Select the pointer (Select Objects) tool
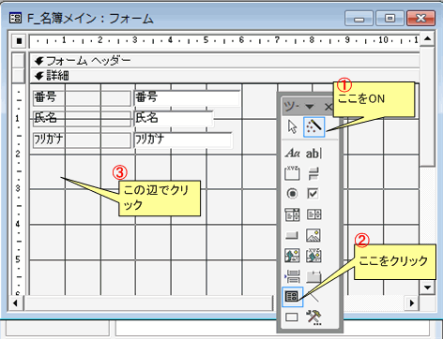 click(x=292, y=127)
